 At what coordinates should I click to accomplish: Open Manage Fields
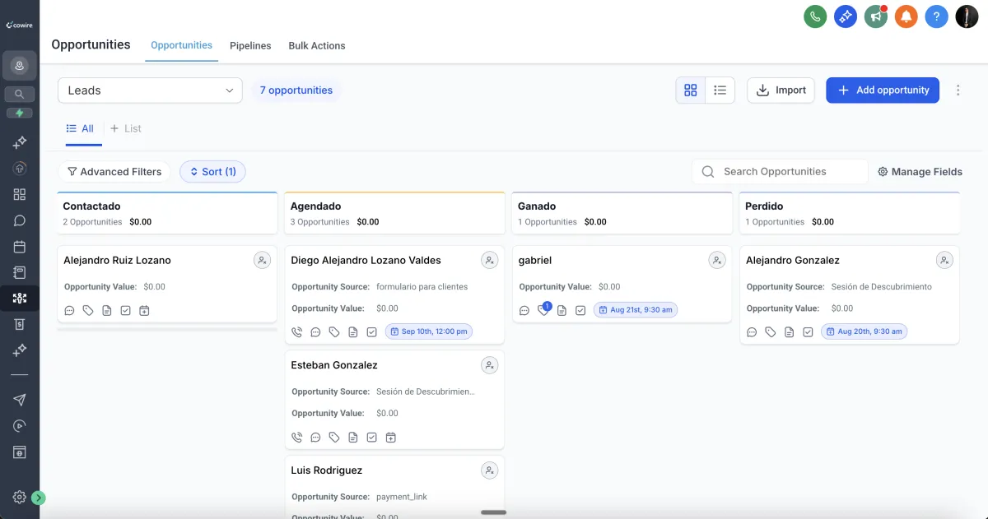(920, 172)
